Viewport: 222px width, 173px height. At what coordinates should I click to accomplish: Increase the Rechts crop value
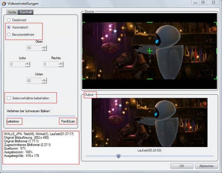tap(61, 63)
